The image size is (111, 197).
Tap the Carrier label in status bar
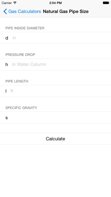point(7,3)
